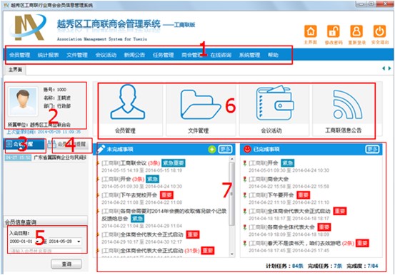Switch to the 会议提醒 tab
Image resolution: width=395 pixels, height=275 pixels.
pos(25,145)
